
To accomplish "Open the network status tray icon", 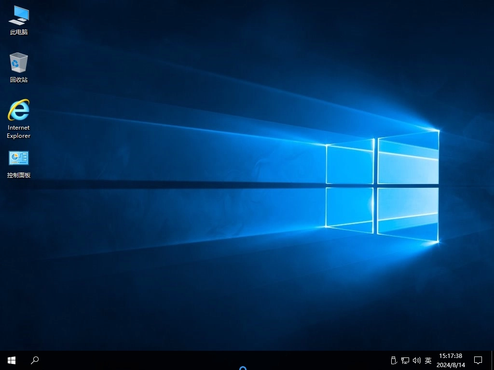I will pos(405,360).
